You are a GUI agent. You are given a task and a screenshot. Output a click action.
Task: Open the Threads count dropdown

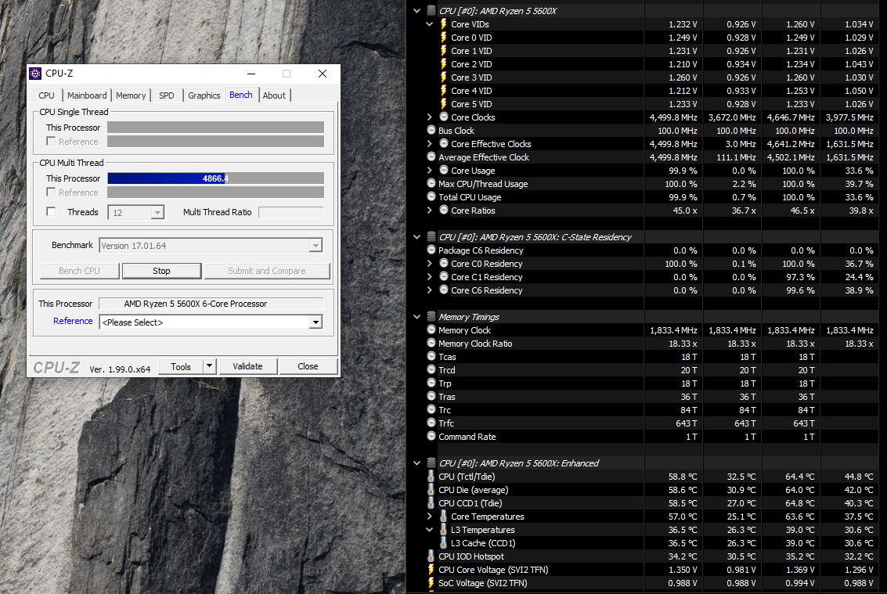pos(157,213)
